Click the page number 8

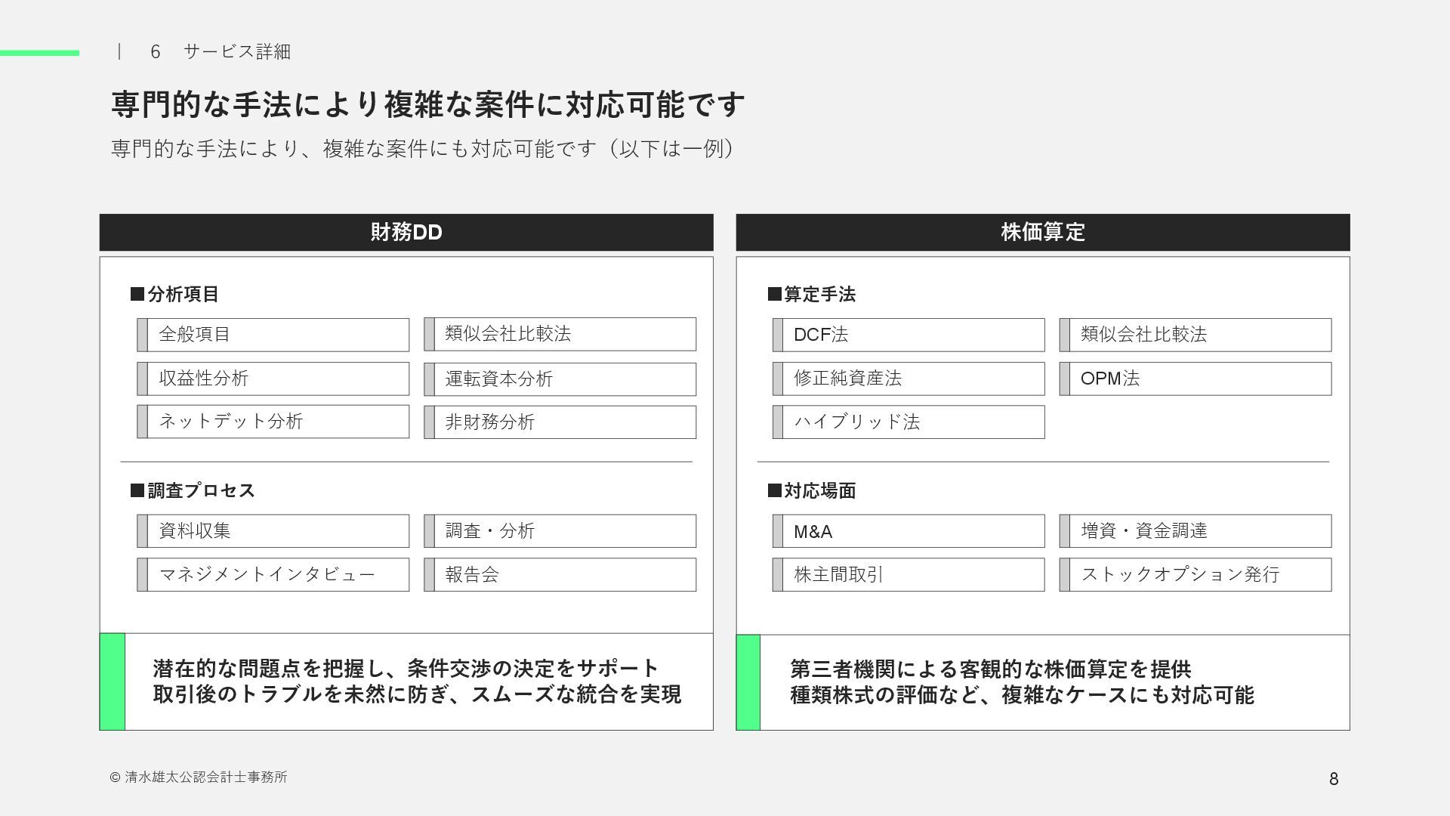pyautogui.click(x=1334, y=779)
